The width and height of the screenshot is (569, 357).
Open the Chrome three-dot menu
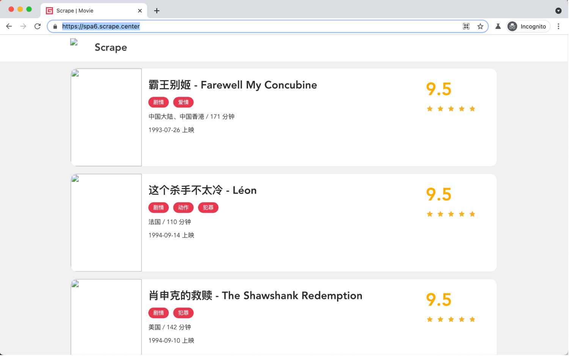[558, 26]
